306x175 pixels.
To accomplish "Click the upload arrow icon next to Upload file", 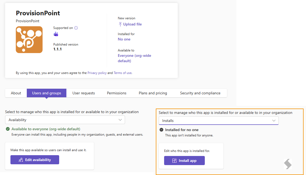I will coord(120,24).
